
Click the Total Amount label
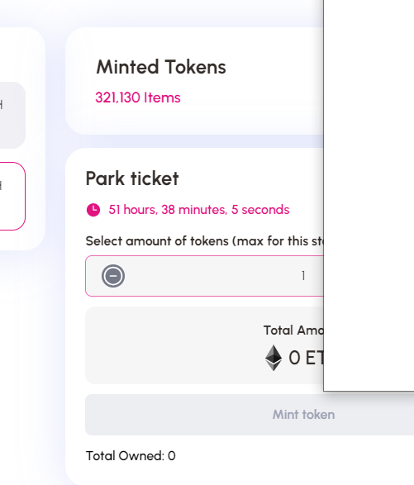coord(293,330)
